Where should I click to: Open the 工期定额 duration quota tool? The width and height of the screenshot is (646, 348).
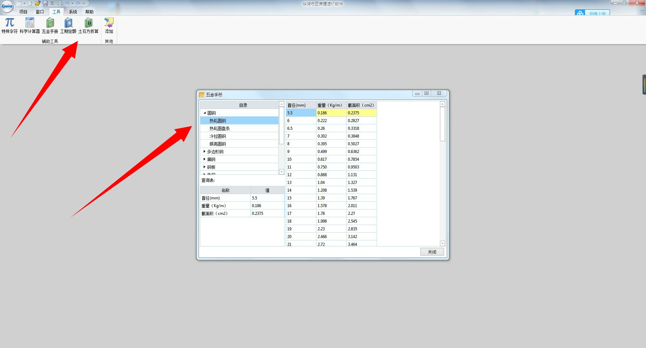tap(68, 26)
